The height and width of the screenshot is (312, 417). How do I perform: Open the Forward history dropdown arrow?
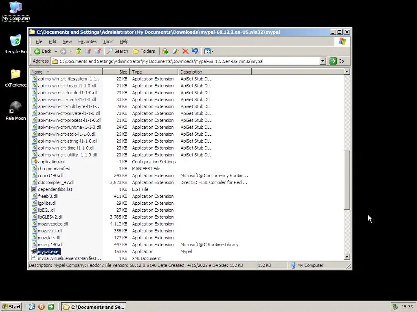point(71,51)
